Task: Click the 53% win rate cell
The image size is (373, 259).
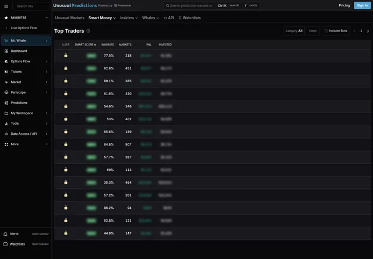Action: coord(110,119)
